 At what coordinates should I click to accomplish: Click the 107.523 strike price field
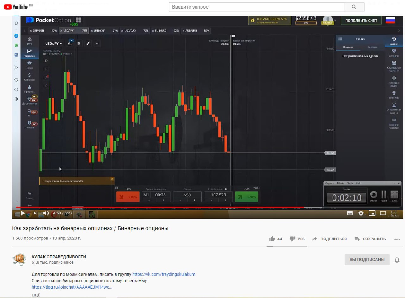(218, 195)
